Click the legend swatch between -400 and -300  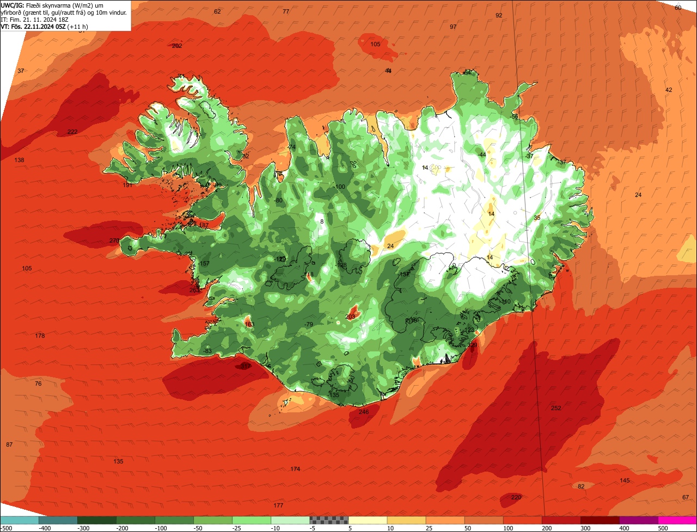click(58, 519)
